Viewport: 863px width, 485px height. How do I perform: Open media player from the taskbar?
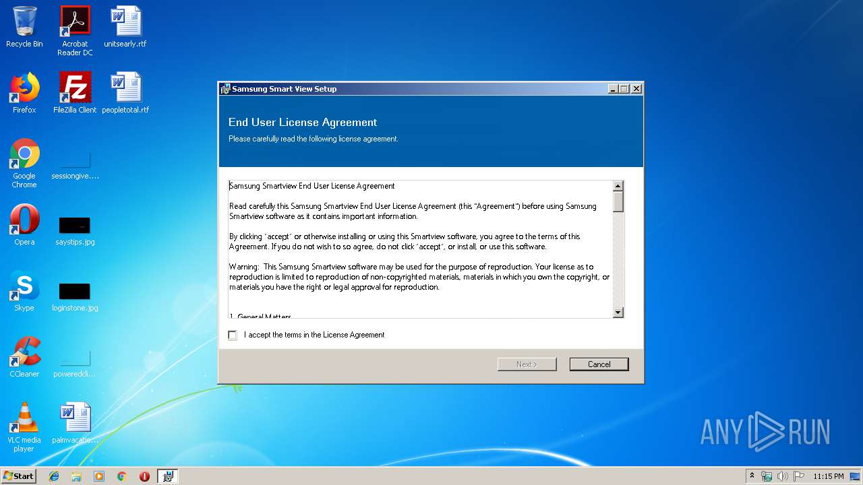click(99, 476)
